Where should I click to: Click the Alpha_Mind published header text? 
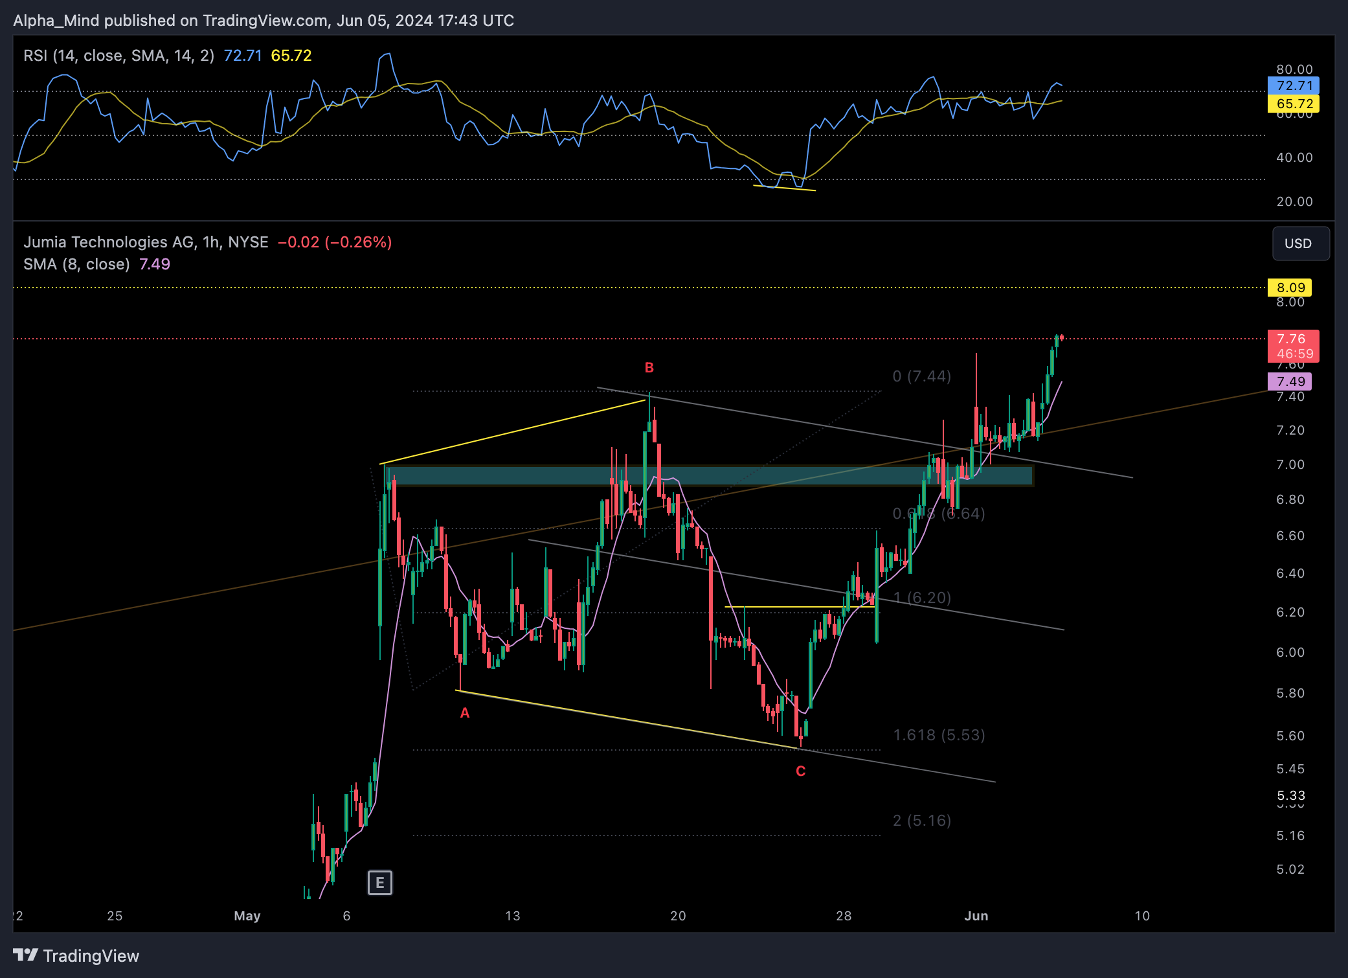(264, 21)
